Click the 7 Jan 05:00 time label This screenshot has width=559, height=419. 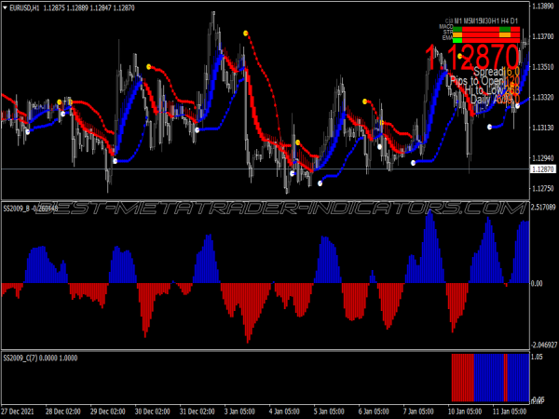tap(418, 412)
